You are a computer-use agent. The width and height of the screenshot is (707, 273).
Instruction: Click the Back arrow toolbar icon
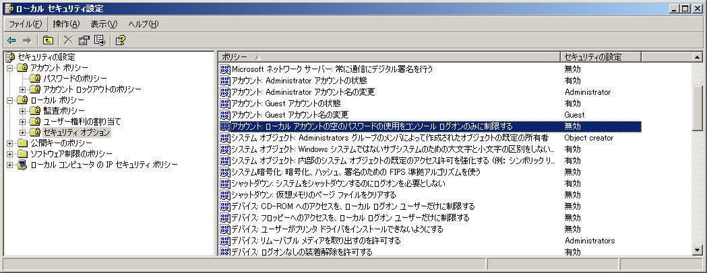coord(11,40)
